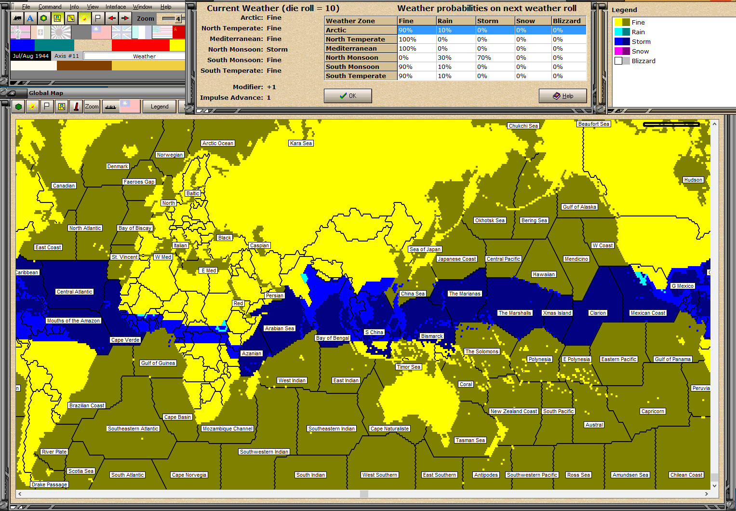Click the Bay of Bengal map label
Viewport: 736px width, 511px height.
(x=333, y=338)
